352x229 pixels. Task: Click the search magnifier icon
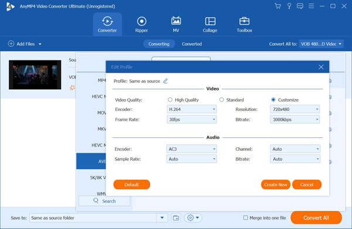click(96, 200)
